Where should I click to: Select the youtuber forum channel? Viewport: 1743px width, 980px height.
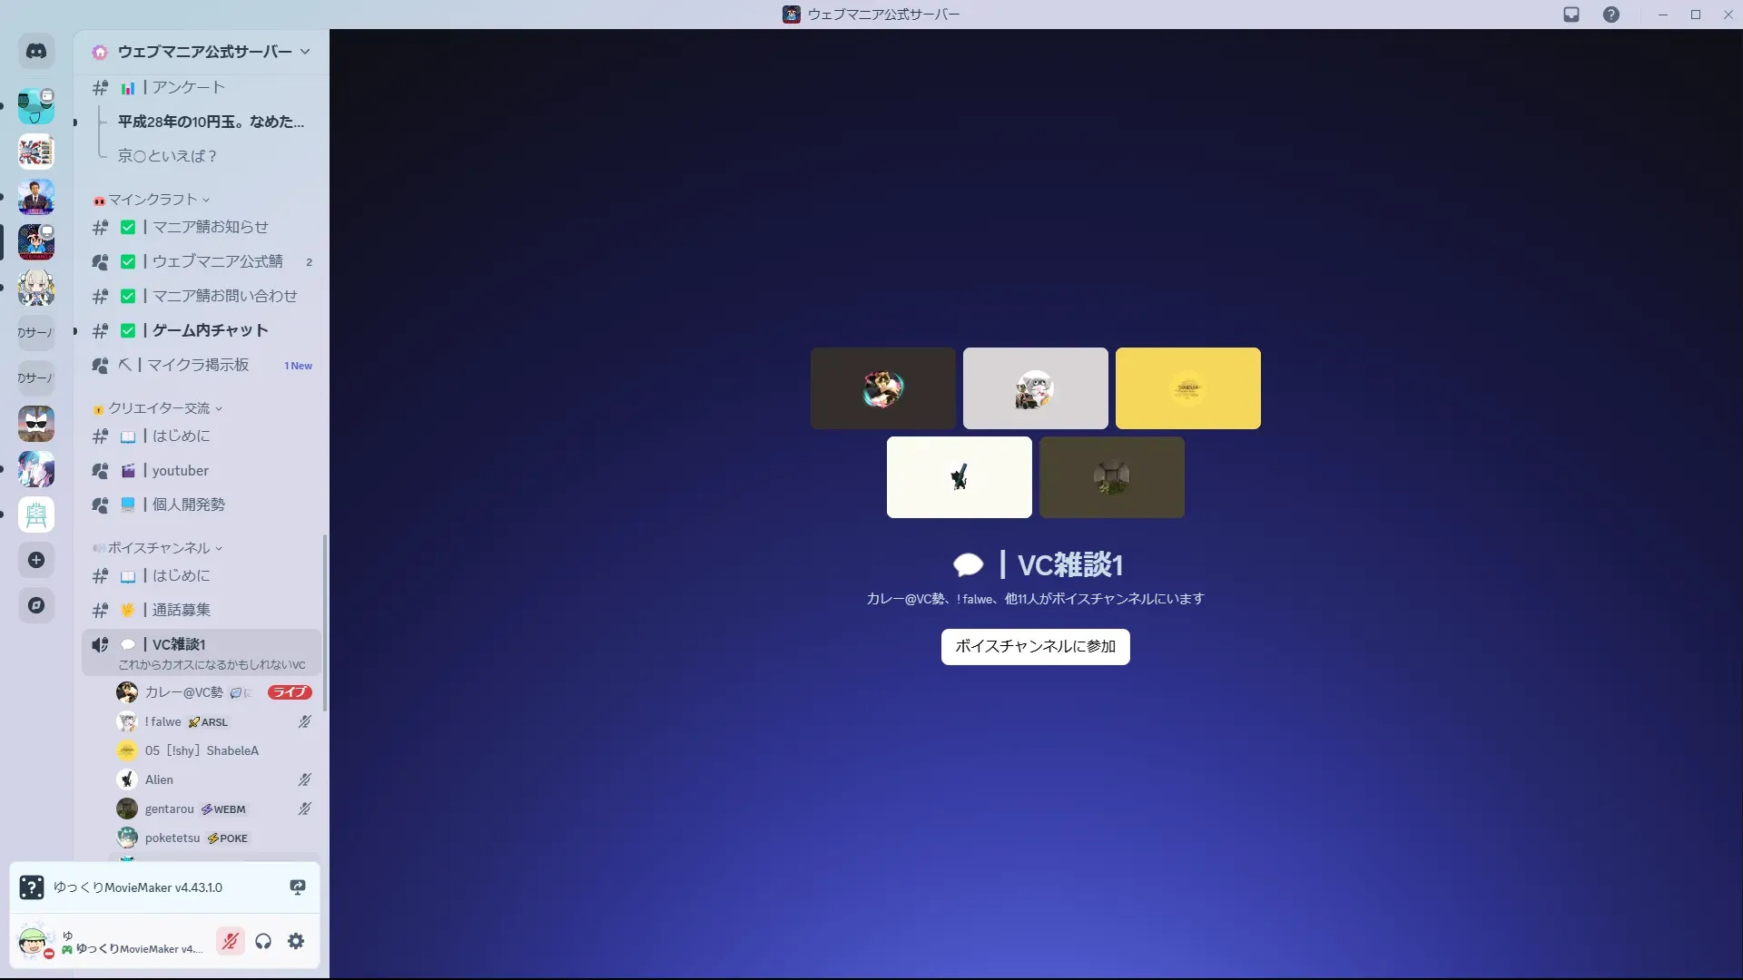(x=180, y=471)
